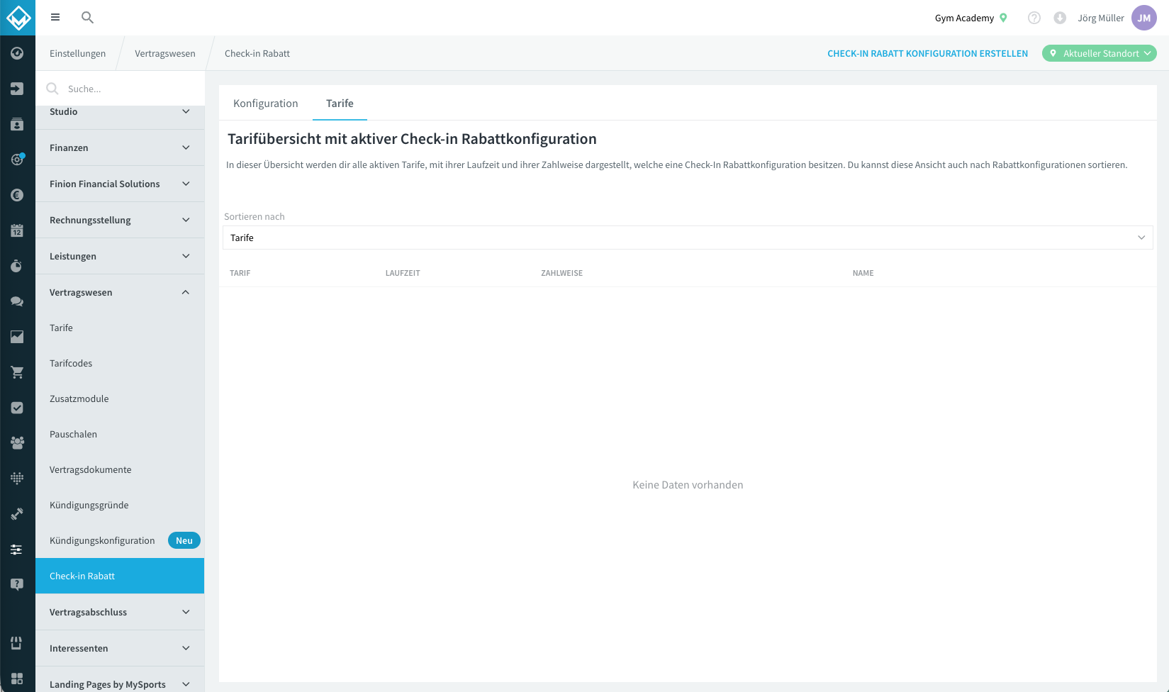Open the settings sliders icon in left rail
1169x692 pixels.
pyautogui.click(x=17, y=549)
